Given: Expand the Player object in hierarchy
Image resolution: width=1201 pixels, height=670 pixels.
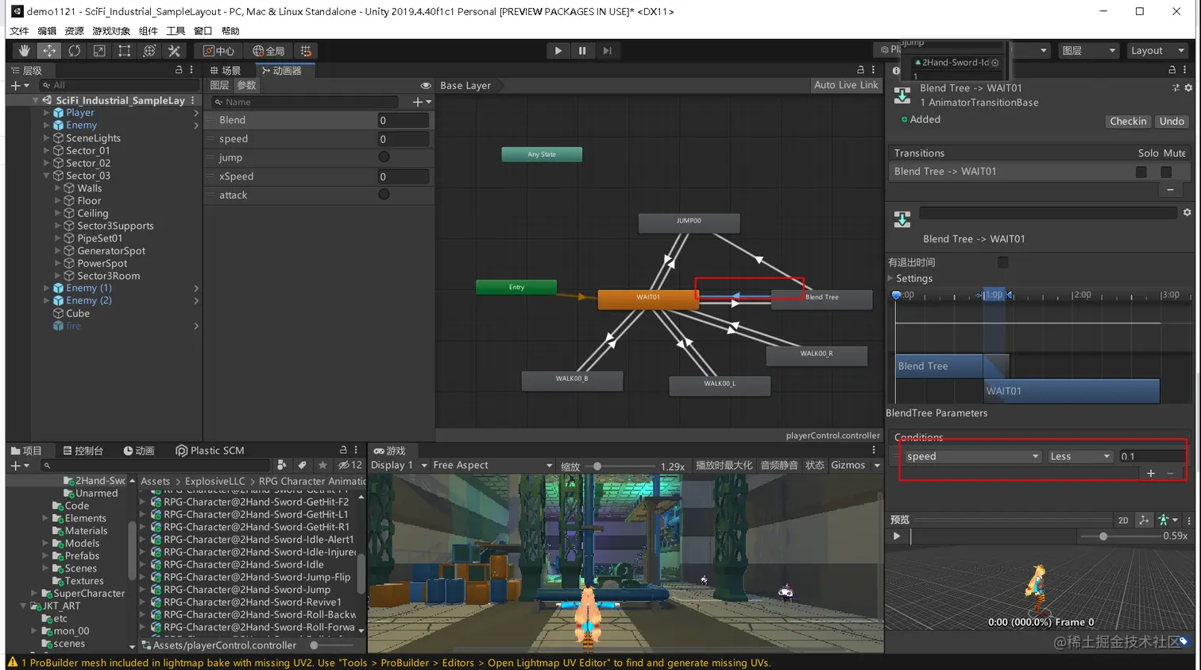Looking at the screenshot, I should pyautogui.click(x=46, y=113).
